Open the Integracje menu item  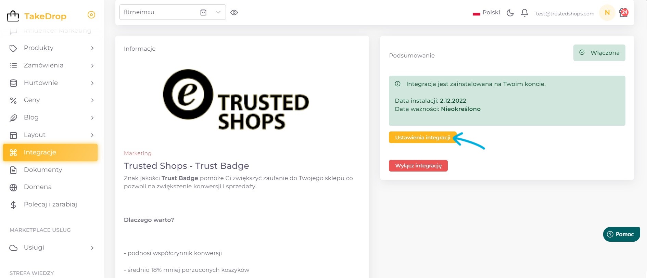pyautogui.click(x=50, y=152)
